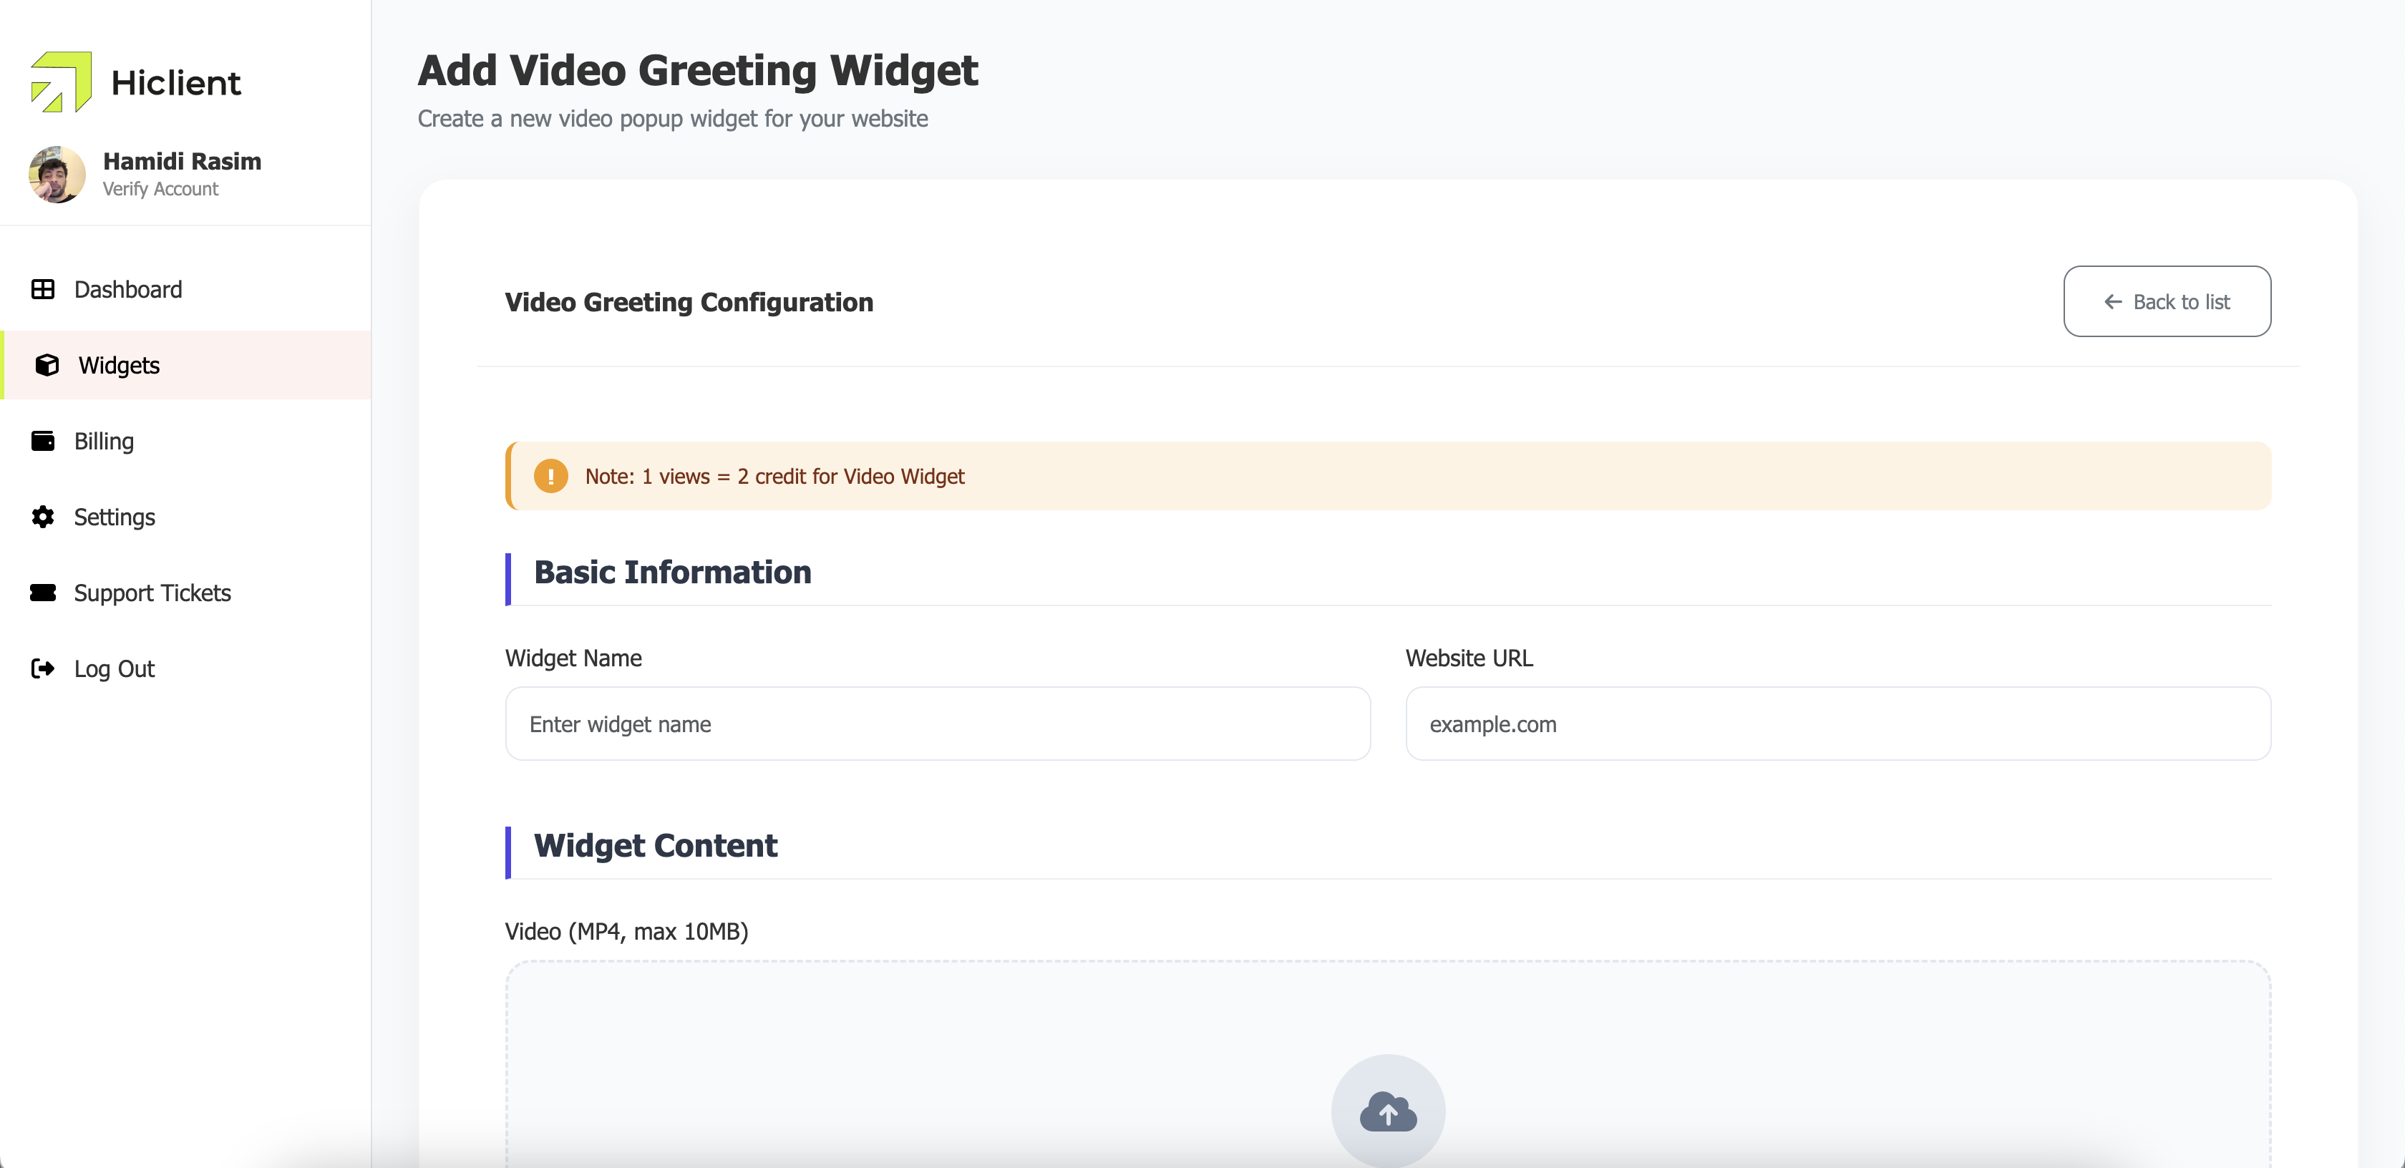Click the orange warning note icon

(551, 476)
